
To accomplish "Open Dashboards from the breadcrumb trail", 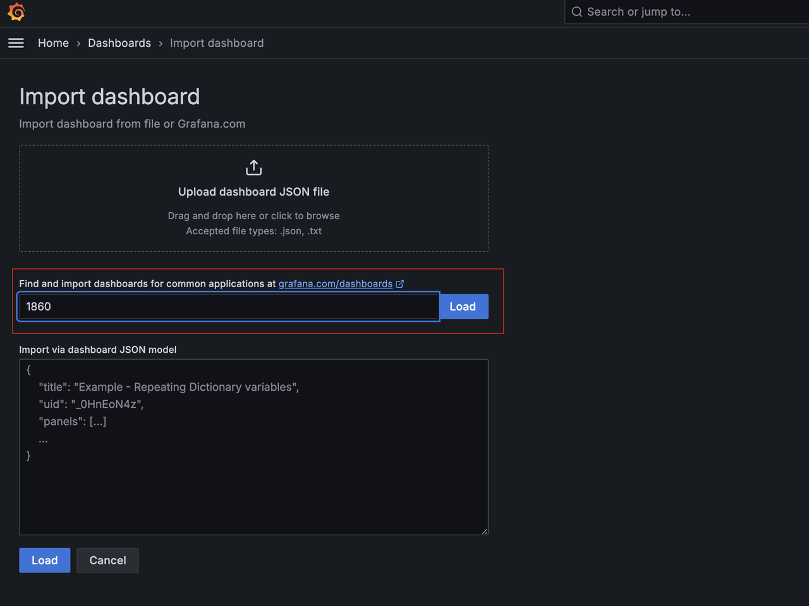I will (119, 43).
